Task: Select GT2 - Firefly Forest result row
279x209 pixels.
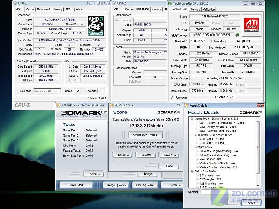Action: coord(217,127)
